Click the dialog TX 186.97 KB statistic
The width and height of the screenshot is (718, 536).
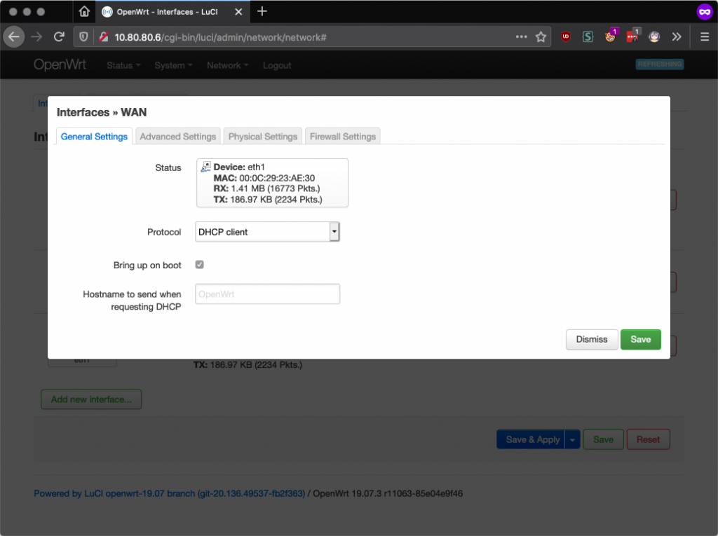pos(268,200)
